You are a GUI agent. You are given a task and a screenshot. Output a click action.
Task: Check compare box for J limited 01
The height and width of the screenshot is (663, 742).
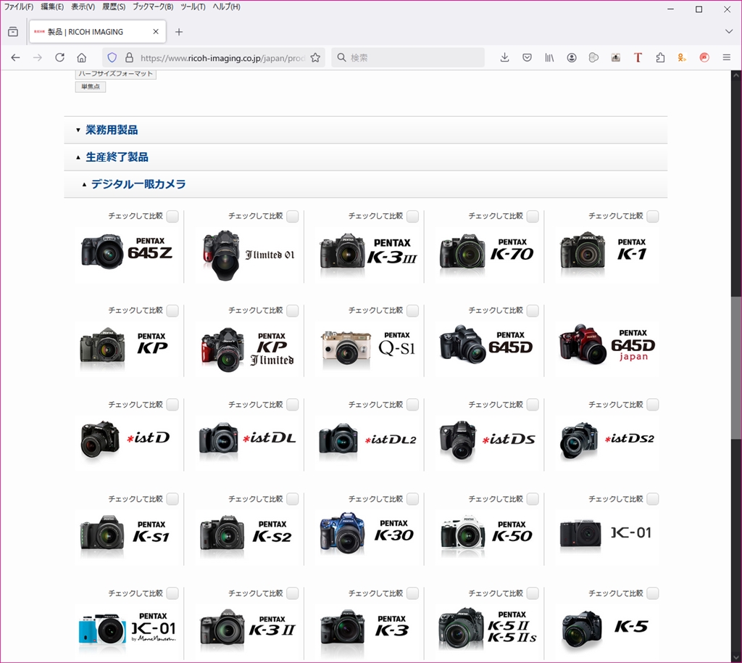[293, 216]
